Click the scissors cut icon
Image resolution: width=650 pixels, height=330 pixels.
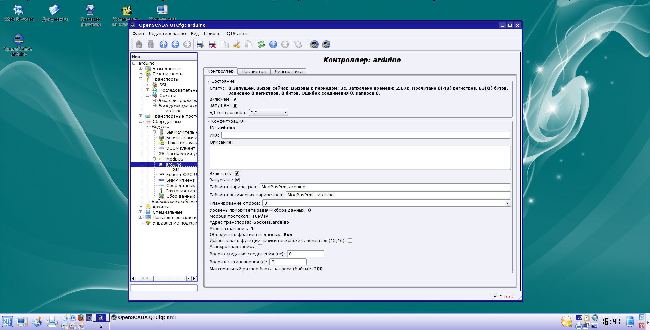(237, 44)
